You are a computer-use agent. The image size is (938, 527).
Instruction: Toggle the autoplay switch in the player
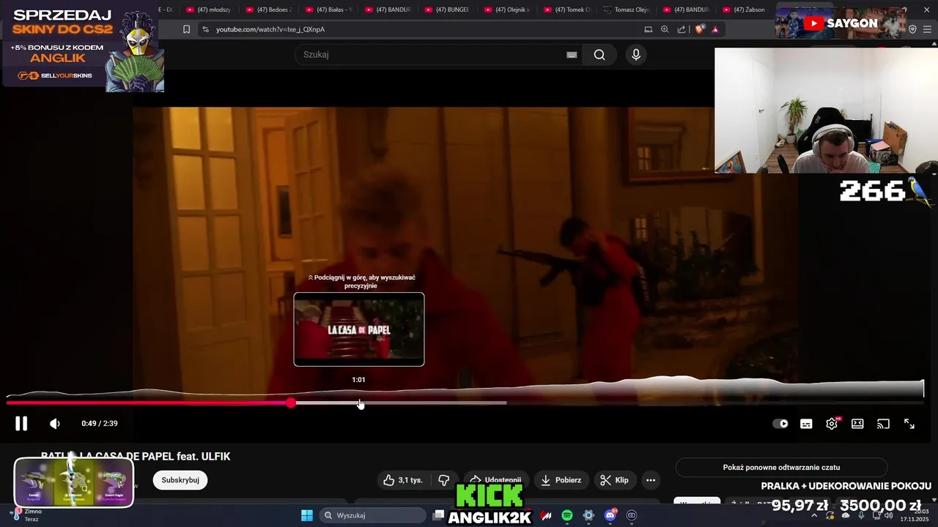click(780, 424)
